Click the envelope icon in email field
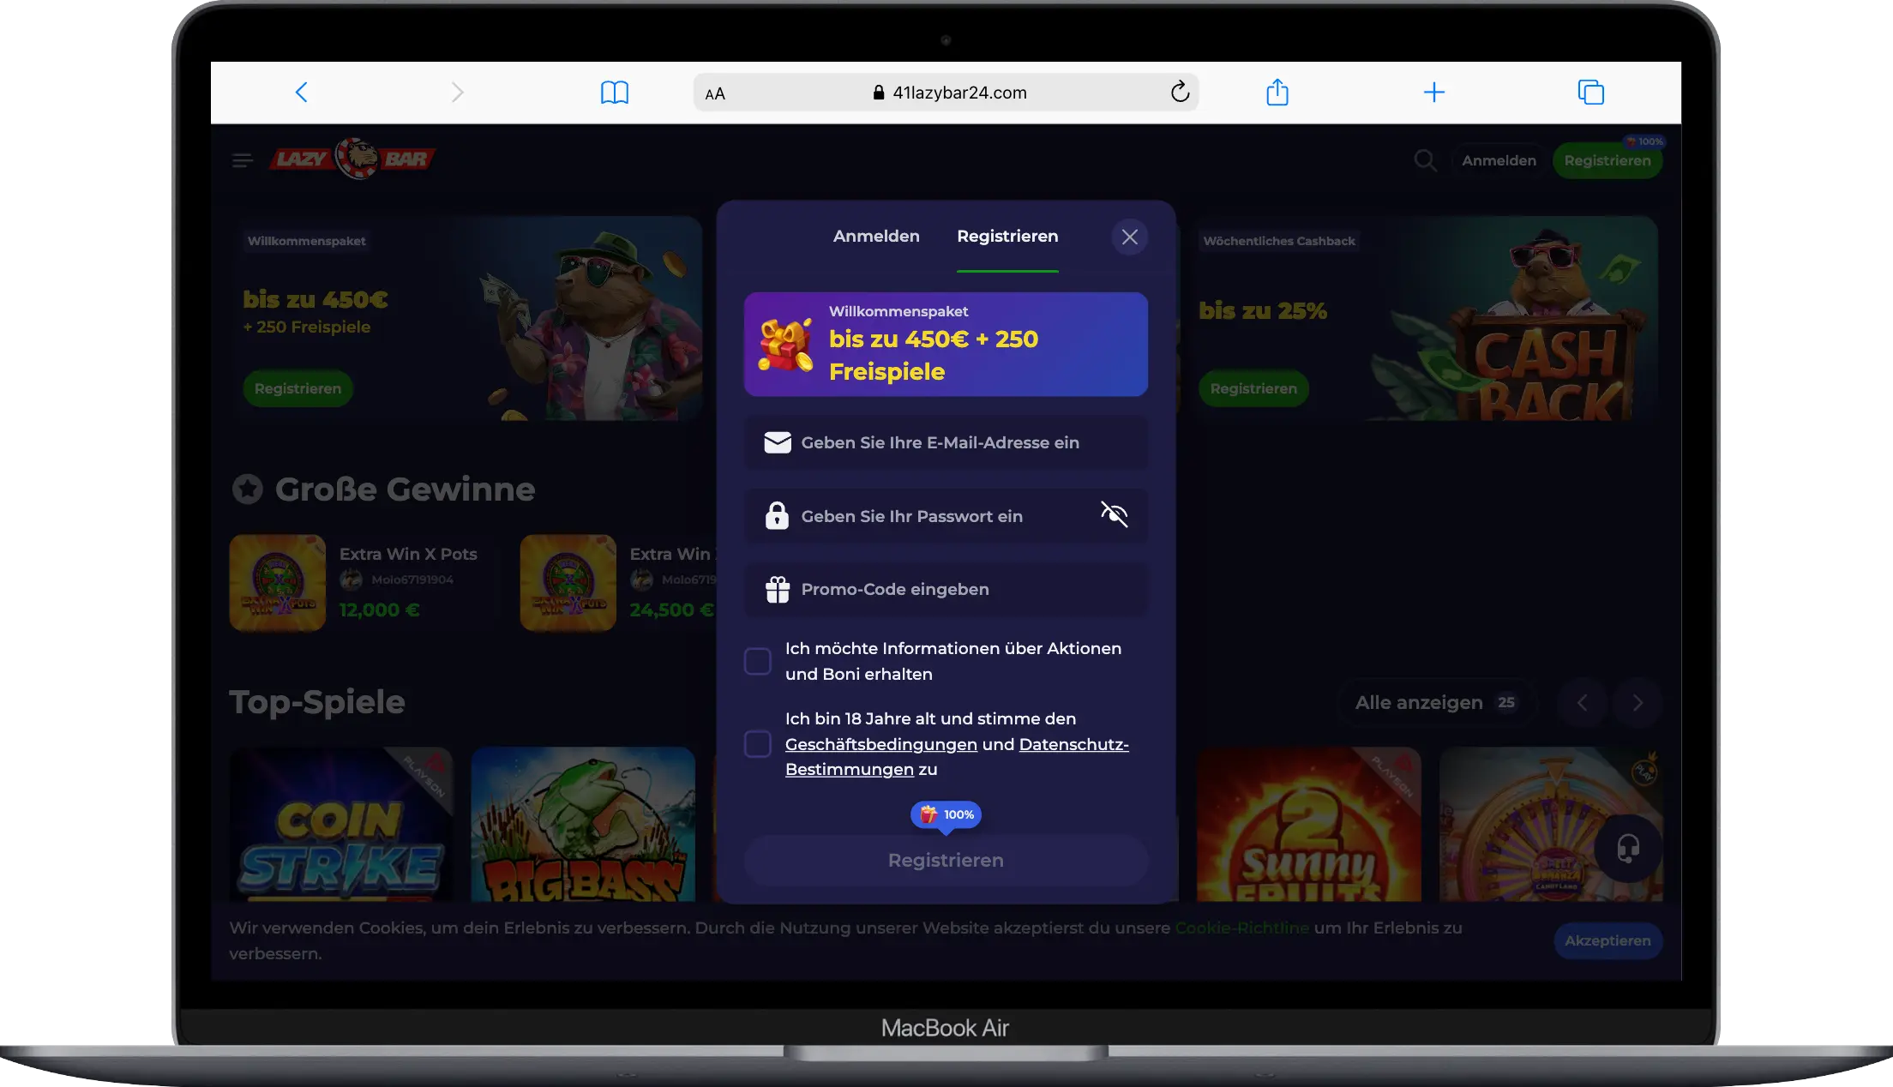The width and height of the screenshot is (1893, 1087). (778, 442)
